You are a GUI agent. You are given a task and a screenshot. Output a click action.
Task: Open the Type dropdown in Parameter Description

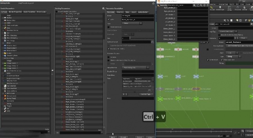coord(132,23)
